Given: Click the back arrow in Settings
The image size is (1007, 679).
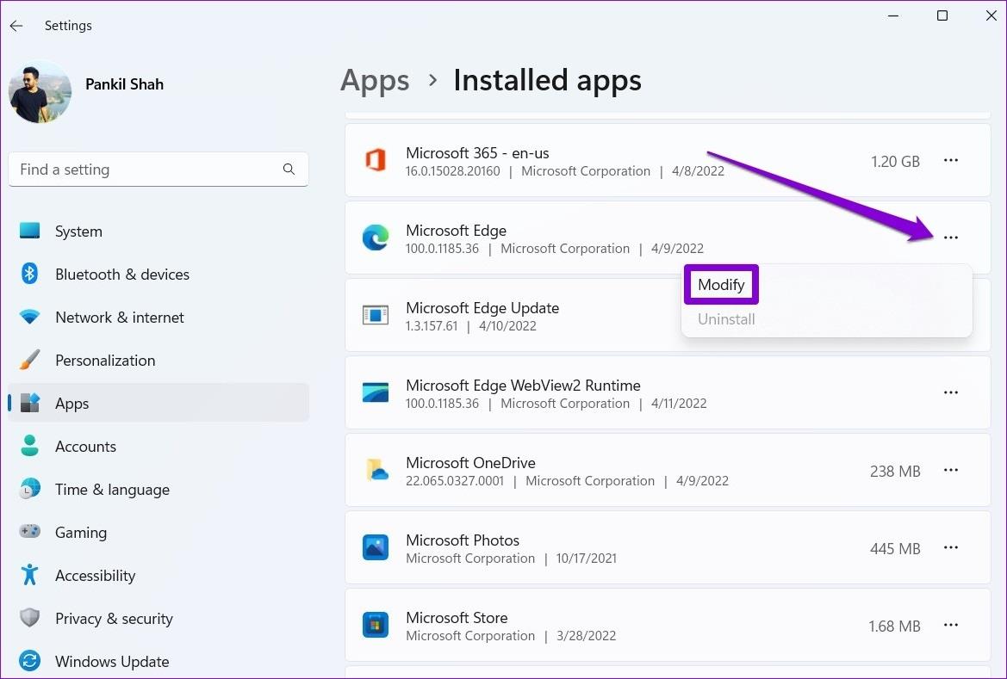Looking at the screenshot, I should point(16,25).
